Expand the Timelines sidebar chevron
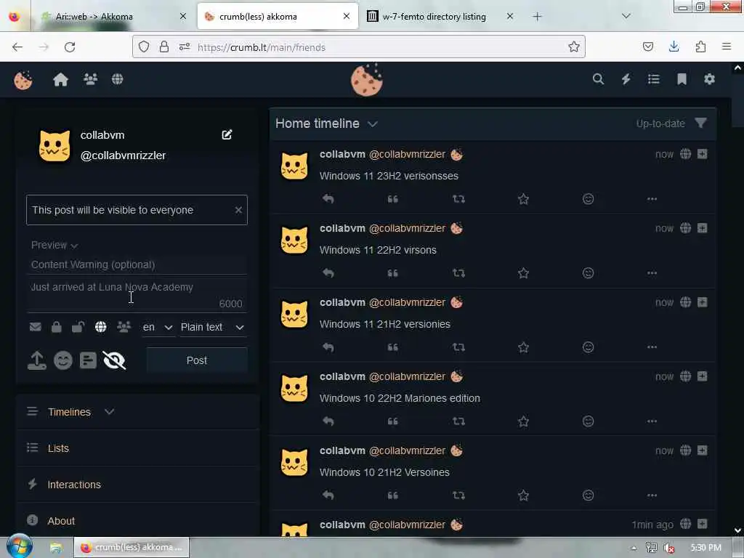The height and width of the screenshot is (558, 744). tap(109, 411)
